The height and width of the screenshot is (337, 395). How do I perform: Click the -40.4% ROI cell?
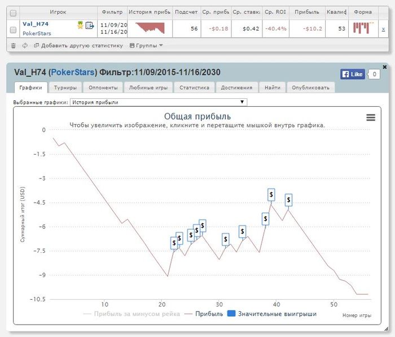[276, 29]
